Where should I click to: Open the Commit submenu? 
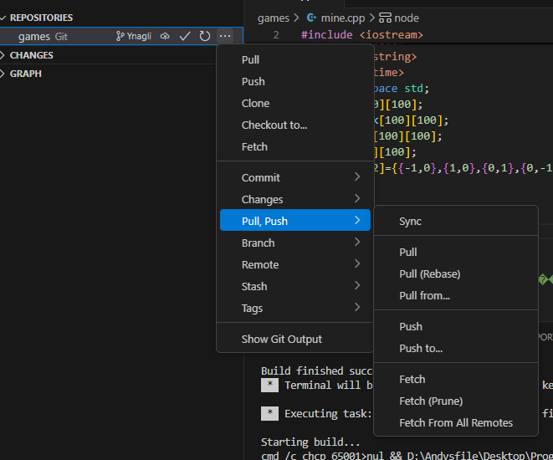(x=294, y=177)
